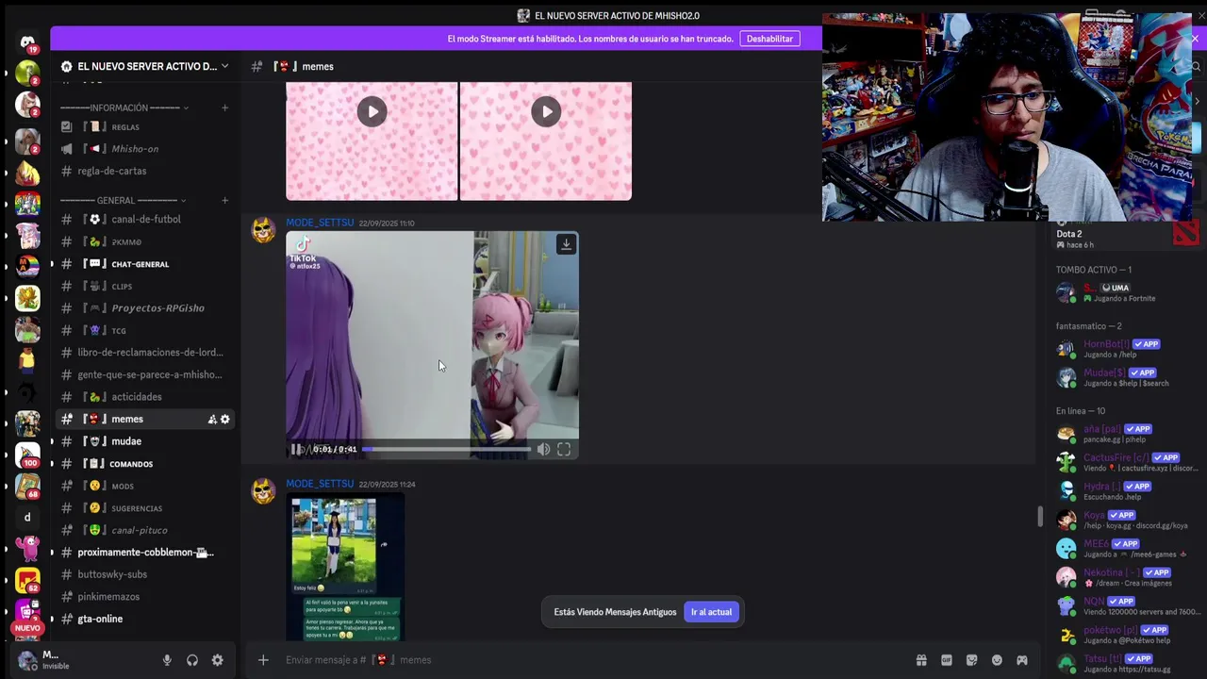Open first MODE_SETTSU username above video
This screenshot has width=1207, height=679.
(x=320, y=223)
